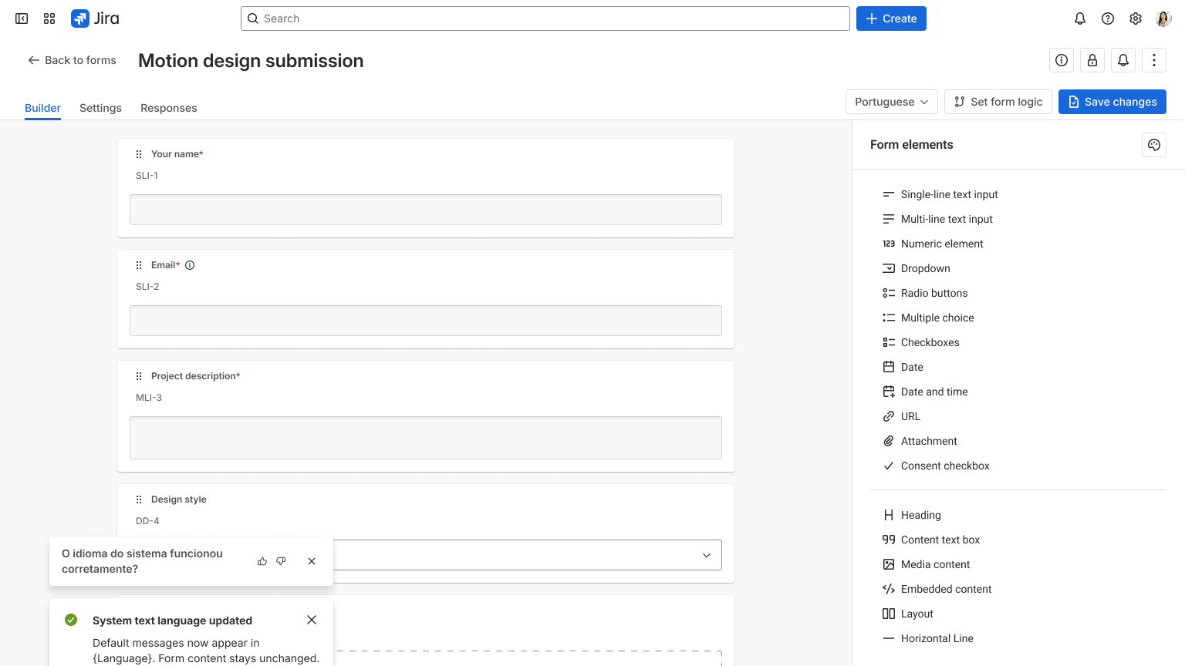
Task: Click the Project description text area
Action: (426, 438)
